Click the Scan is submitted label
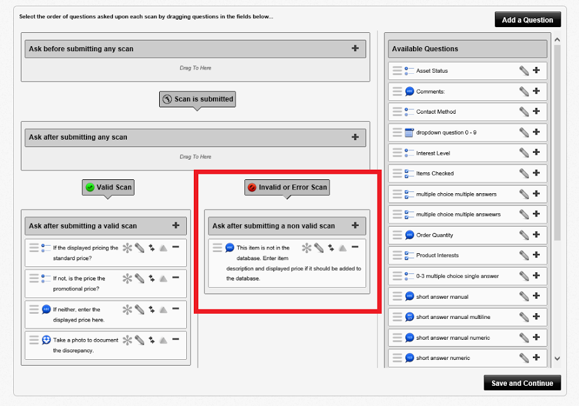 197,99
